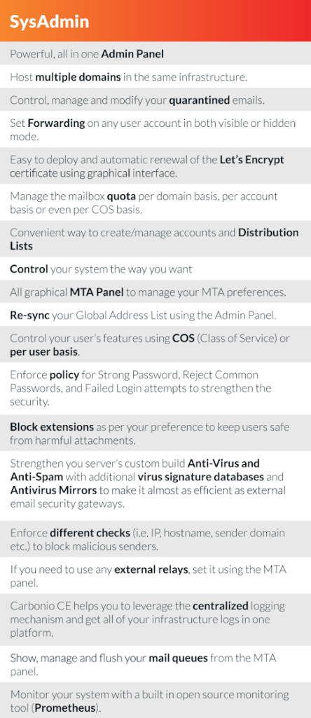The image size is (311, 718).
Task: Select the quarantined emails row
Action: (155, 100)
